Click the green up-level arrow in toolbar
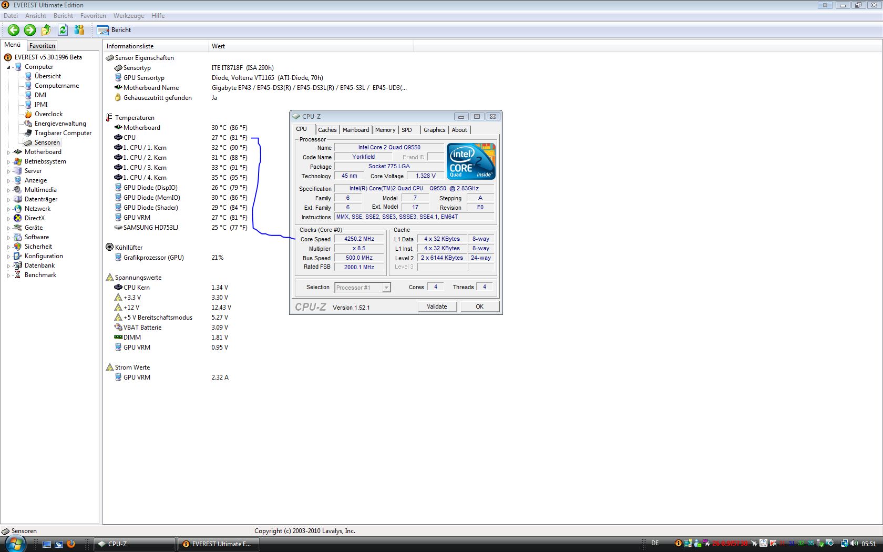Viewport: 883px width, 552px height. (x=46, y=30)
